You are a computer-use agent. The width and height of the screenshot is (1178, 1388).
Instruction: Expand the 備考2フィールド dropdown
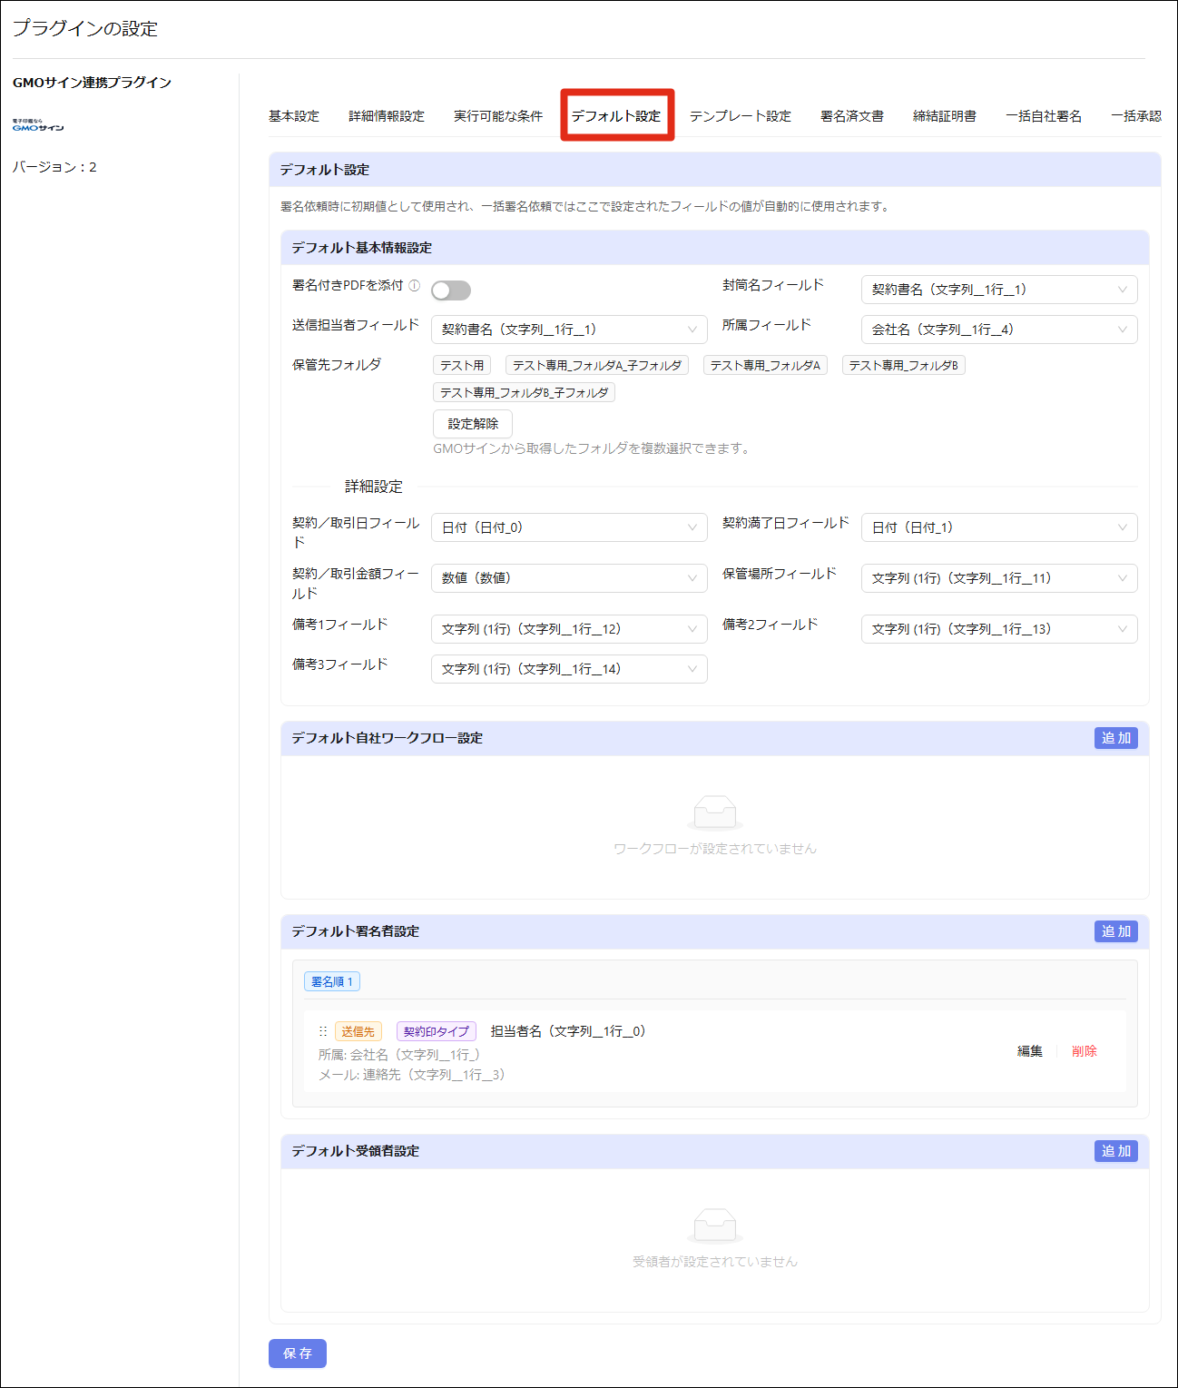tap(999, 629)
